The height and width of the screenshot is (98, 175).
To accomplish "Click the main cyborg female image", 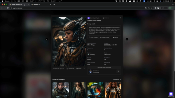I will 69,42.
